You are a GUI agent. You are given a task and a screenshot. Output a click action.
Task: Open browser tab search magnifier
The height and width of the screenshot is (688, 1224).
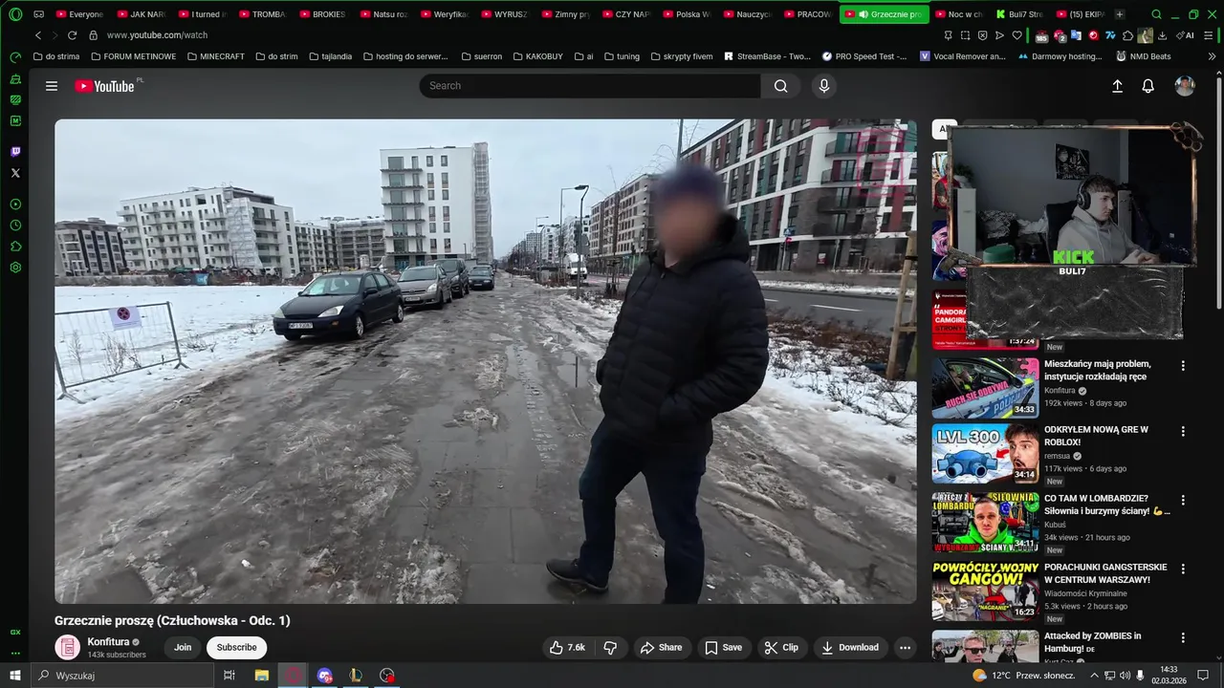1157,14
